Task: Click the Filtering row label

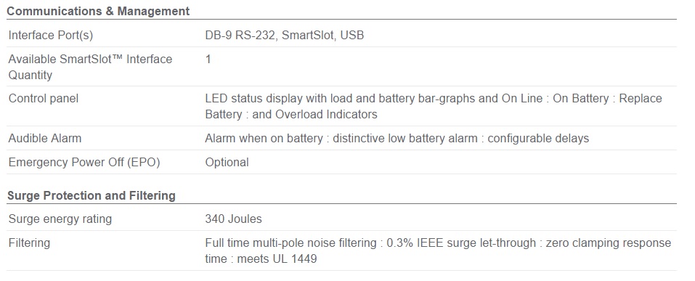Action: coord(29,243)
